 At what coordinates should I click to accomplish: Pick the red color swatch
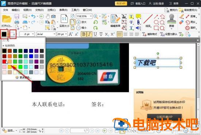click(4, 61)
